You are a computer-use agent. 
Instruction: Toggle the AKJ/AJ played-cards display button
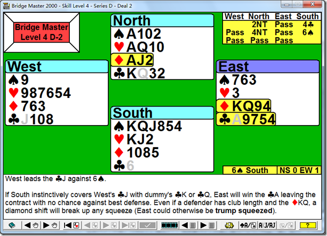[x=267, y=225]
